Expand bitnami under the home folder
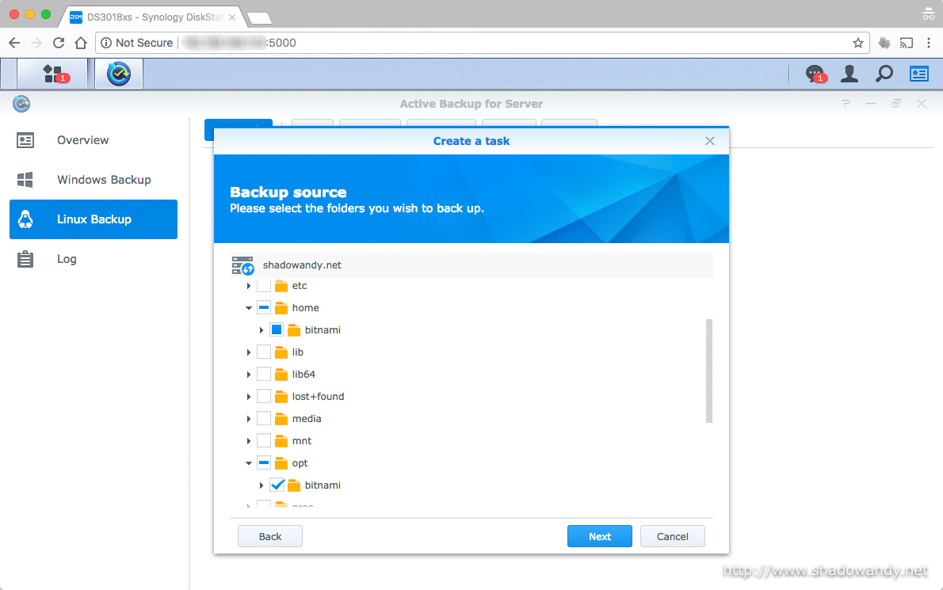This screenshot has height=590, width=943. point(261,330)
